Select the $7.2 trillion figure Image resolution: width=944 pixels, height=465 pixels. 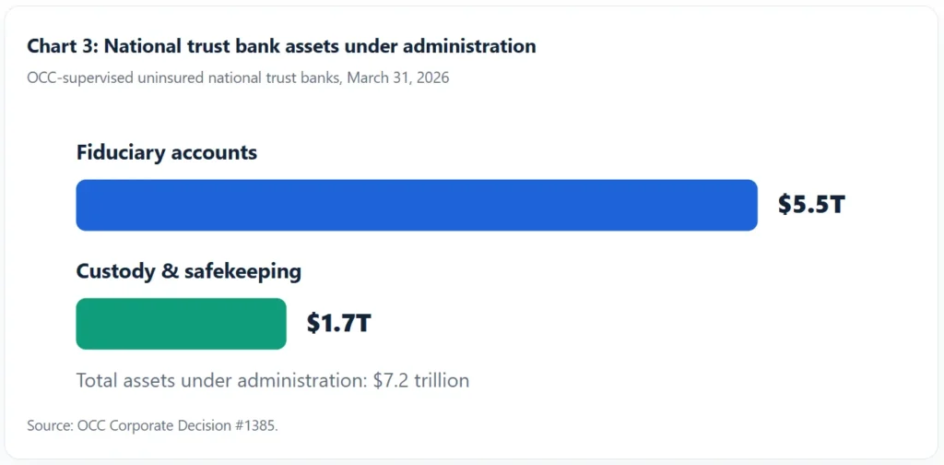point(421,381)
